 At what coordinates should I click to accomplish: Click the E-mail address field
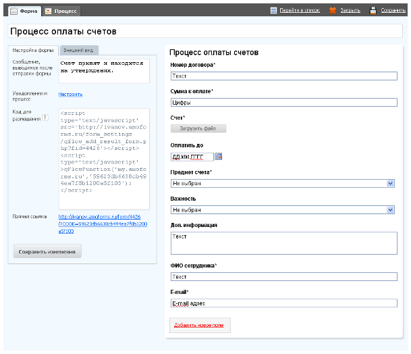284,303
